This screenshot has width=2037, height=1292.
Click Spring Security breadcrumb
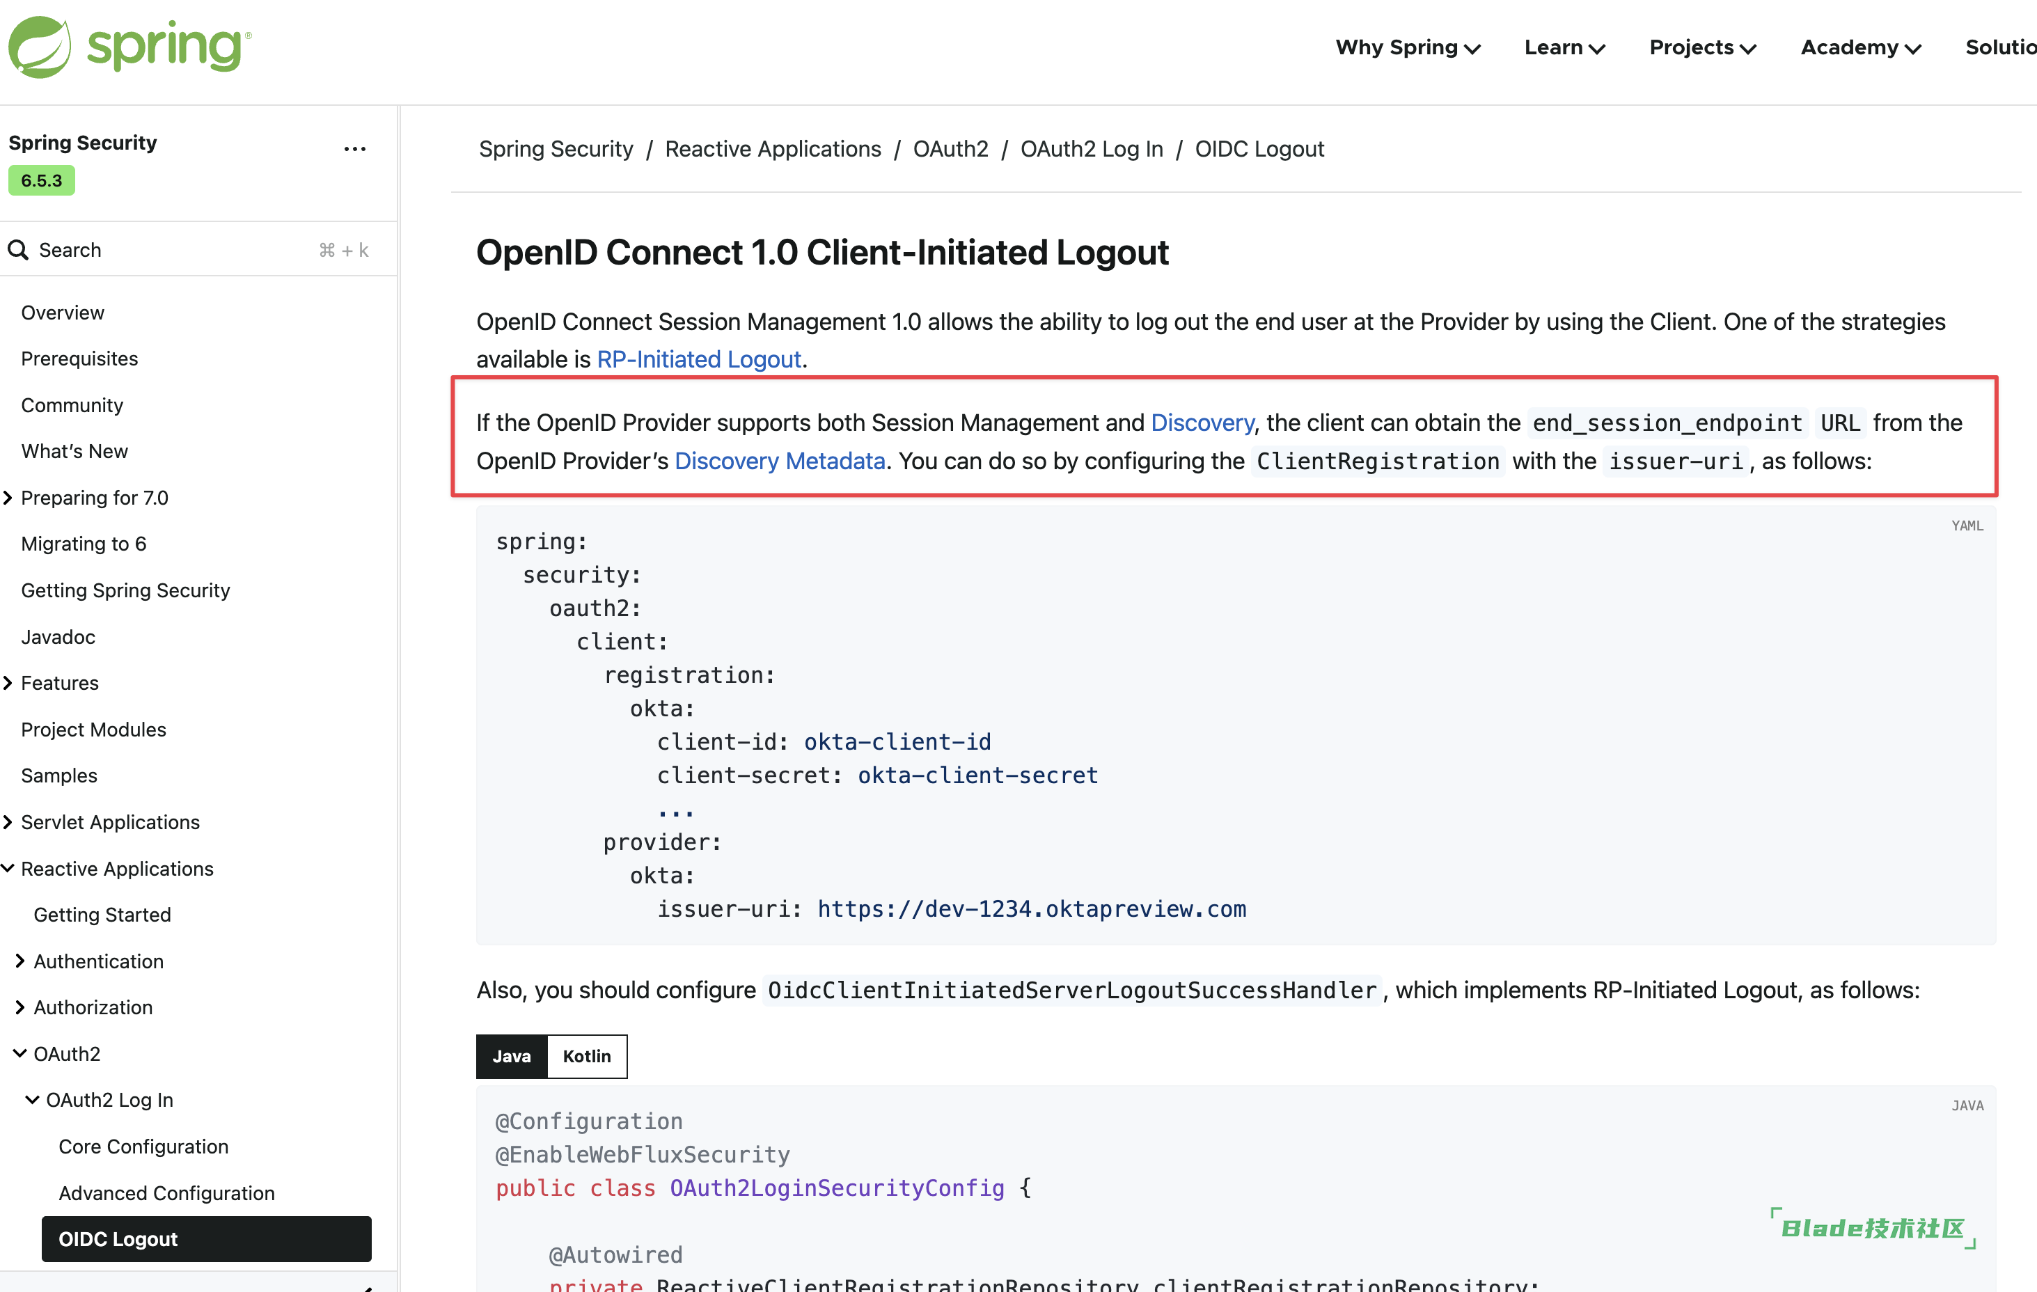click(556, 149)
